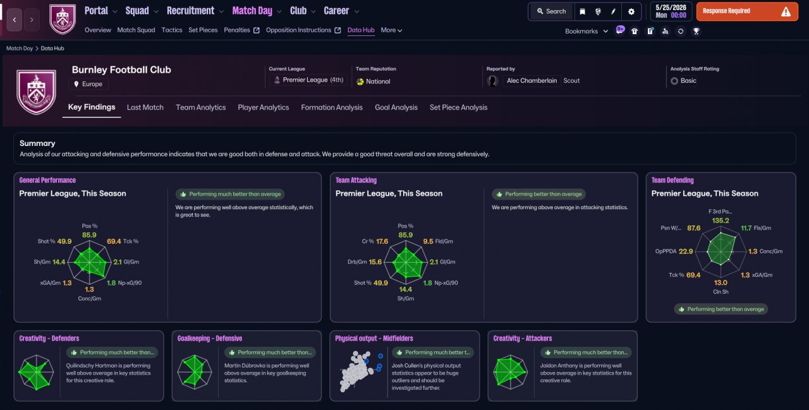This screenshot has height=410, width=809.
Task: Switch to the Team Analytics tab
Action: click(x=201, y=107)
